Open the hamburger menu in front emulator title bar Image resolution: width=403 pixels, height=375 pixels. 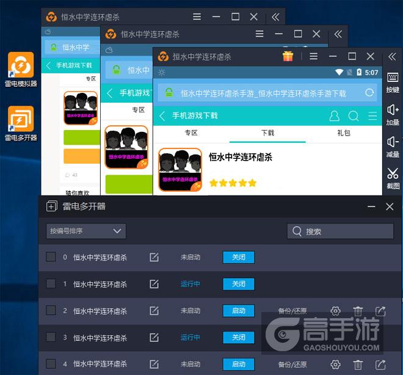(x=314, y=56)
